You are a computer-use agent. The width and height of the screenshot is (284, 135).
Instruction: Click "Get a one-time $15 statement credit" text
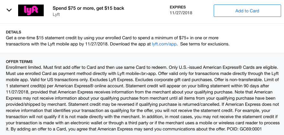point(43,38)
